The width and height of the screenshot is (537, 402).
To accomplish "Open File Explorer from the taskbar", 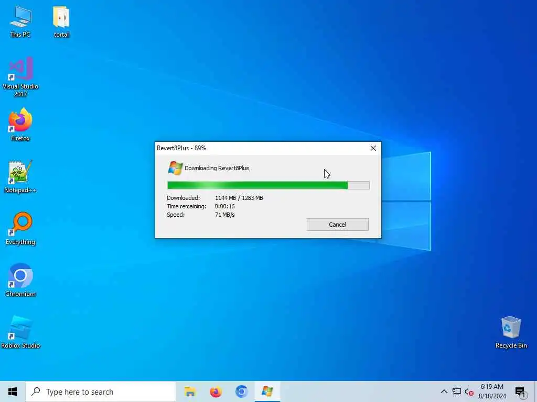I will [190, 392].
